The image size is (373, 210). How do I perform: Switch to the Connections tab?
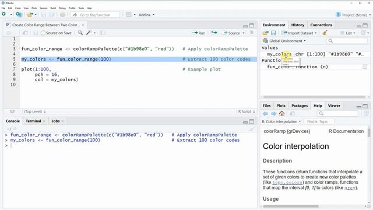(x=321, y=24)
